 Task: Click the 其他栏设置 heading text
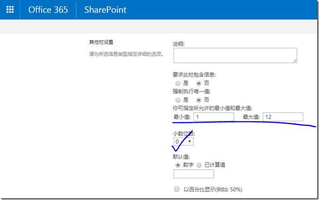[x=101, y=42]
